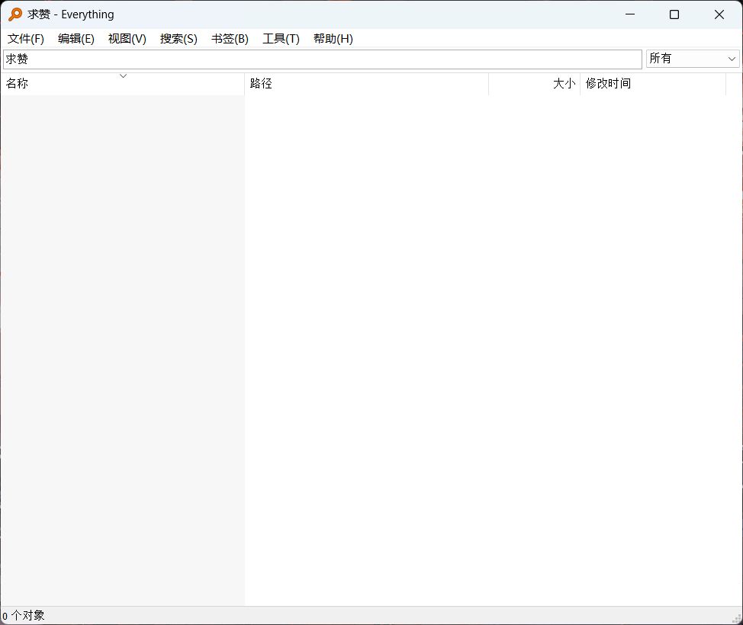The width and height of the screenshot is (743, 625).
Task: Sort results by 路径 column
Action: [366, 84]
